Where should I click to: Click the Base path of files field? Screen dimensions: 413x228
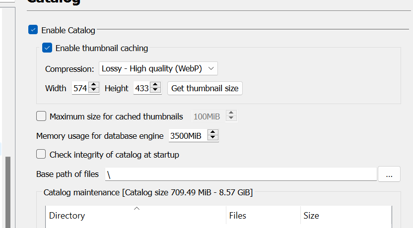(x=240, y=174)
